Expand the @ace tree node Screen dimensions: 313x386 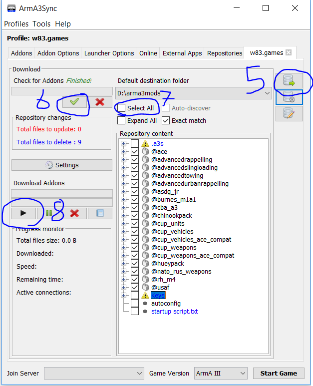pyautogui.click(x=123, y=151)
